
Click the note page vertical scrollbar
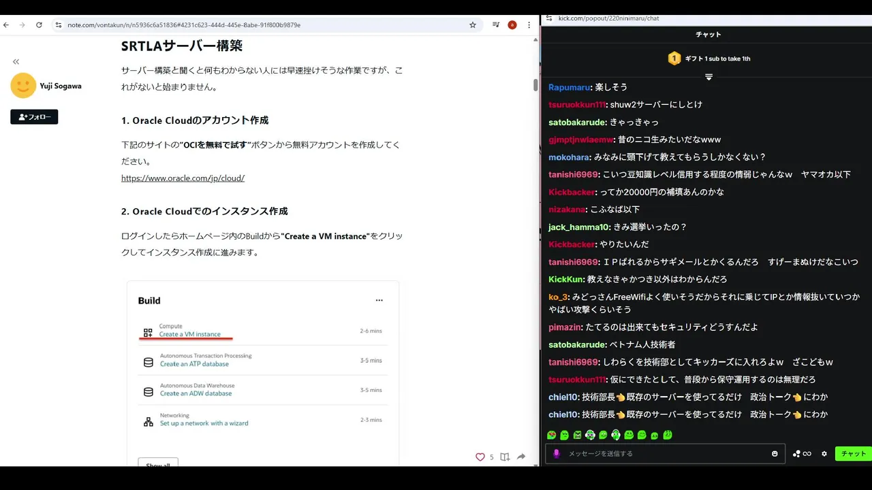pyautogui.click(x=535, y=85)
